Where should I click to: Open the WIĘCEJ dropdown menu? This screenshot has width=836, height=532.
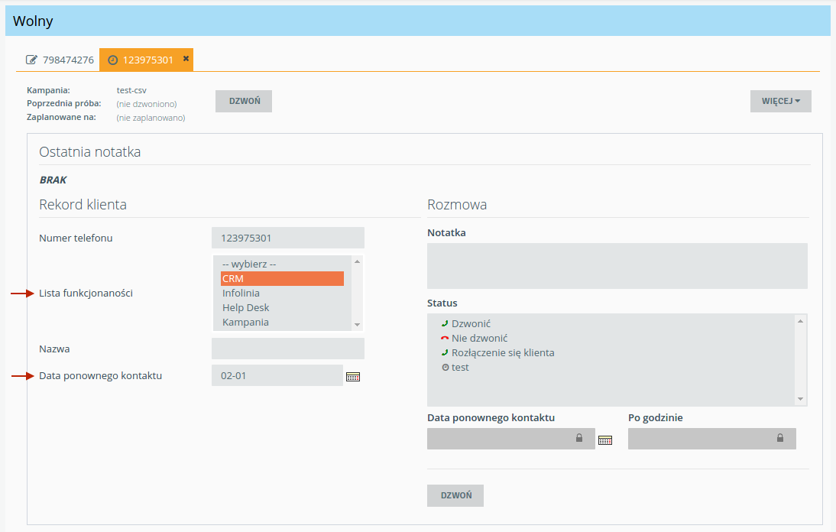(x=780, y=101)
